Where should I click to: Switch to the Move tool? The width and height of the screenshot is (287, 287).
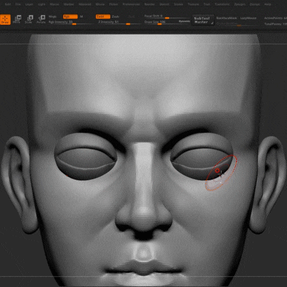17,20
